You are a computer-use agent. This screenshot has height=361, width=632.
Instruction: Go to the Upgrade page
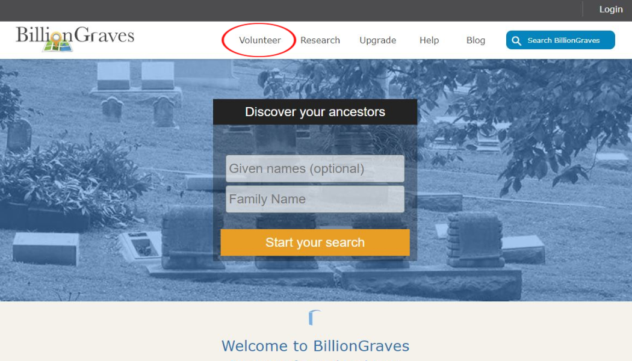pyautogui.click(x=377, y=40)
